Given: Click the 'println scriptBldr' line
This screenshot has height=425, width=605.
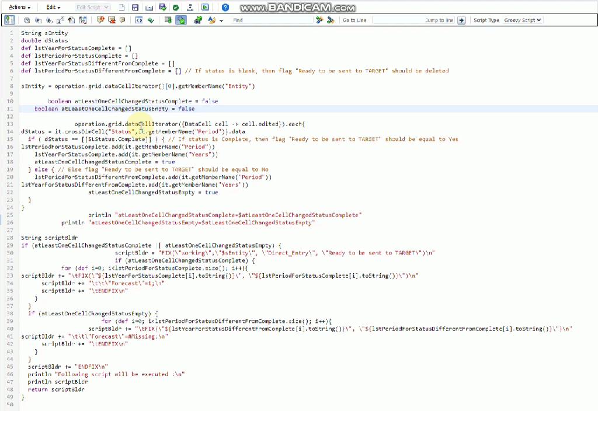Looking at the screenshot, I should click(58, 382).
